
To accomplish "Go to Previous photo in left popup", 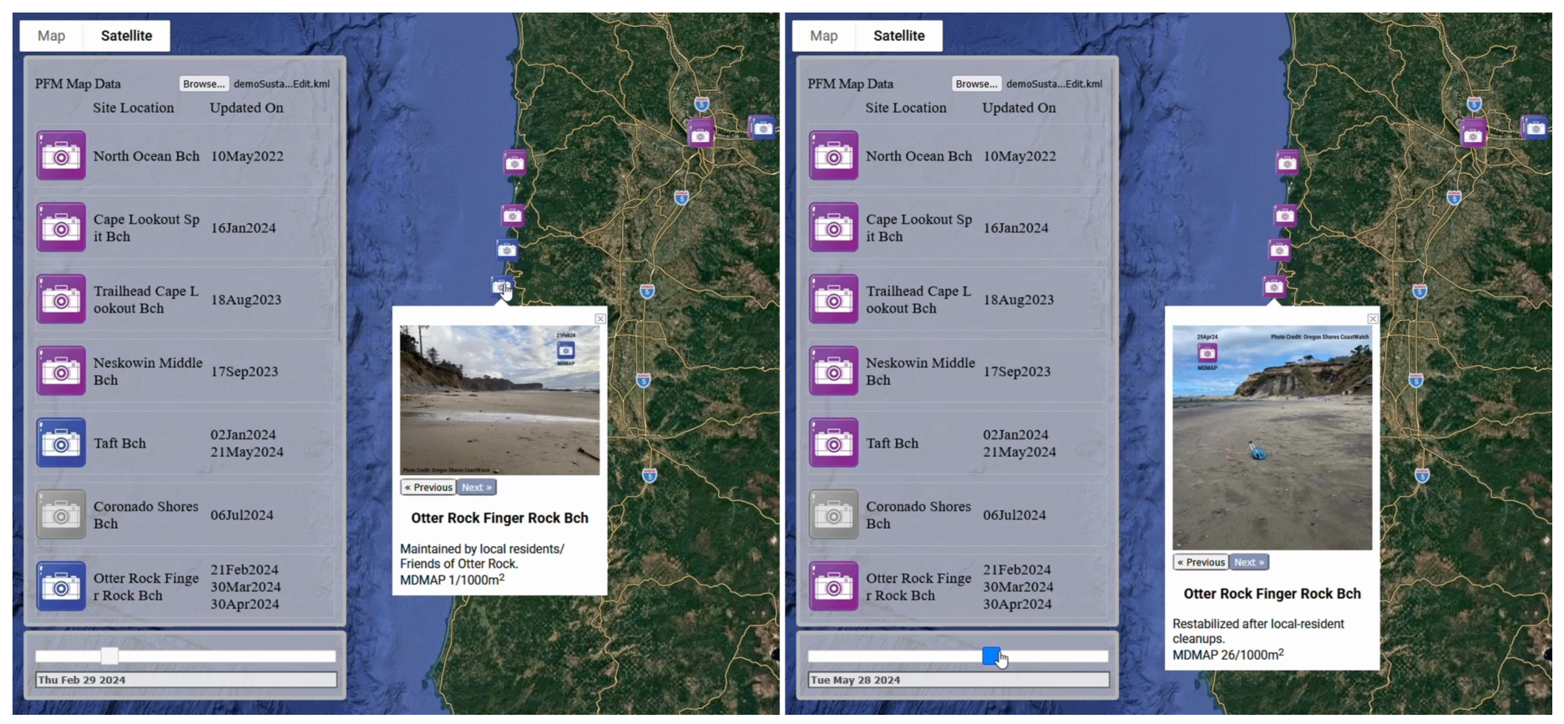I will pyautogui.click(x=428, y=488).
